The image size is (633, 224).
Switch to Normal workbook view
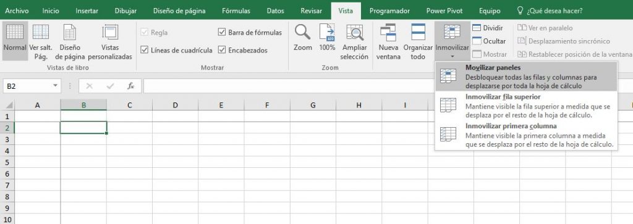[15, 41]
